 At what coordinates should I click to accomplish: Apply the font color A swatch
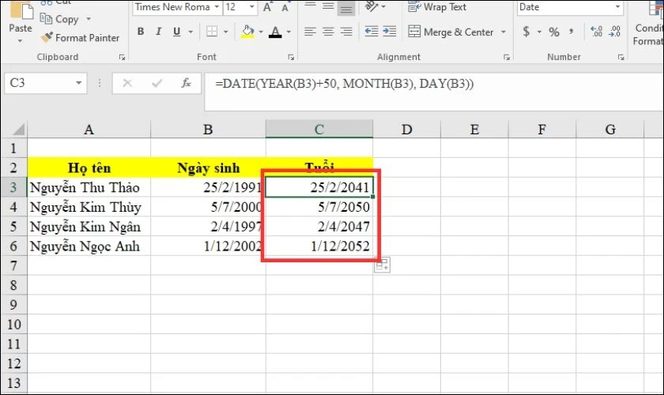click(x=275, y=32)
